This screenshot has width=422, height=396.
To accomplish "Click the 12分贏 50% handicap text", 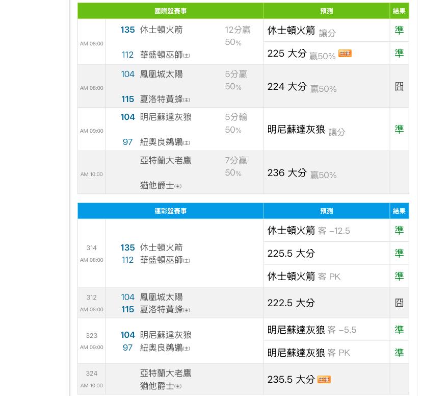I will 238,36.
